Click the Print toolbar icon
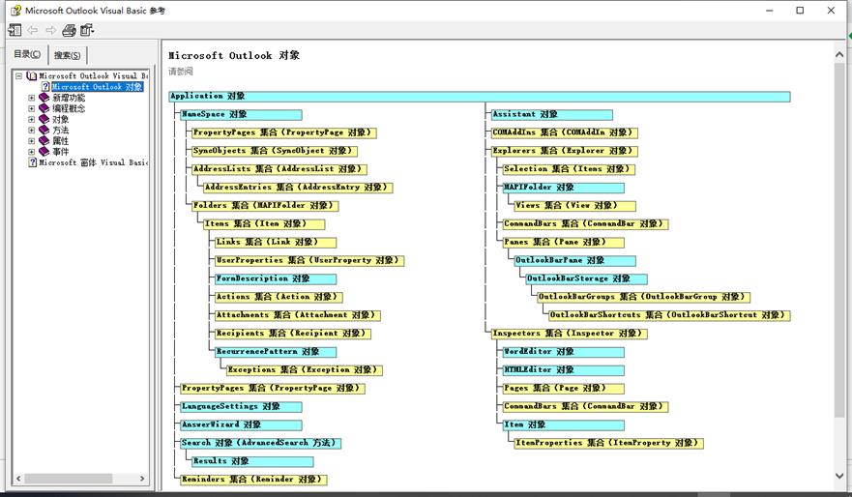852x497 pixels. click(69, 30)
